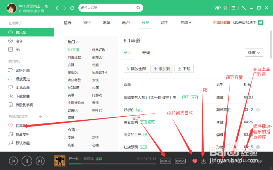Select the 经典好歌 category
Viewport: 273px width, 170px height.
(x=99, y=50)
